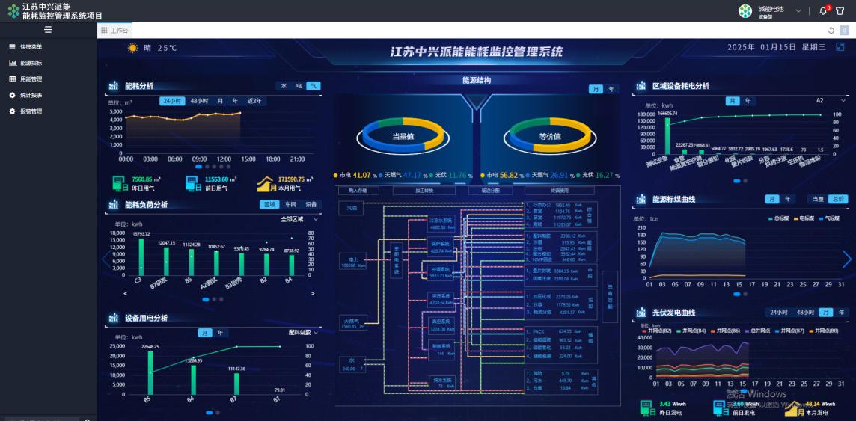Switch 能耗分析 to 电
This screenshot has height=421, width=856.
point(299,86)
